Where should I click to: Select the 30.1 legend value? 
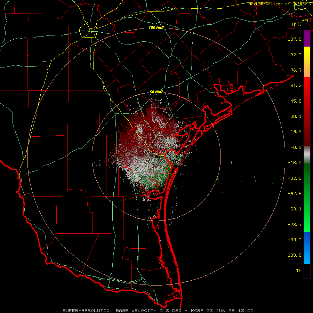click(x=296, y=117)
